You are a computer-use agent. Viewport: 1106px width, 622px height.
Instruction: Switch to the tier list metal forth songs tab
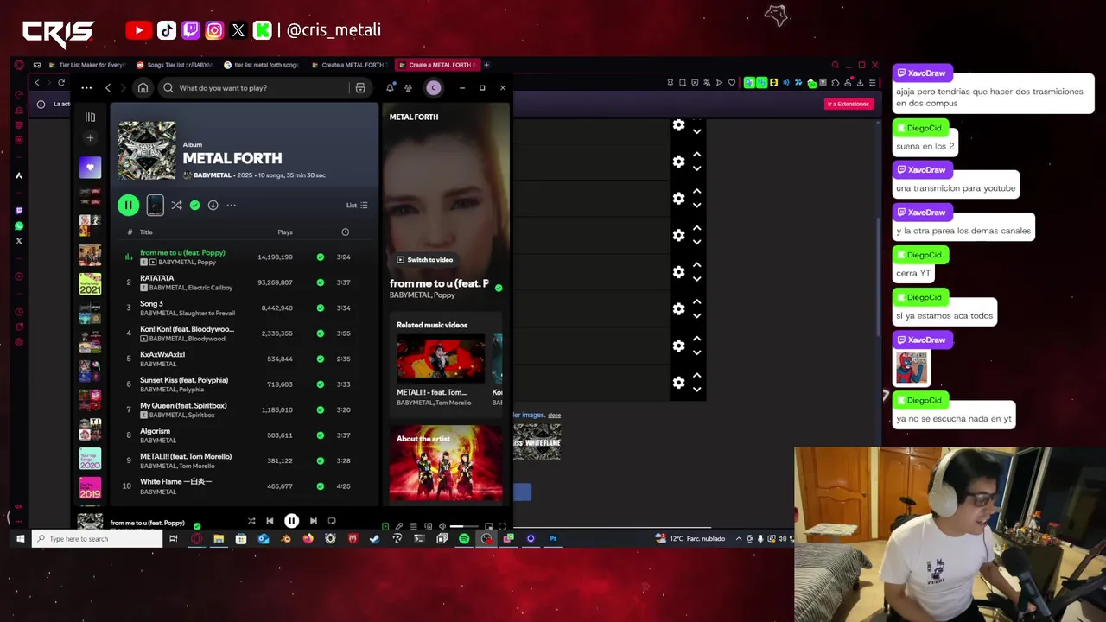[x=262, y=65]
